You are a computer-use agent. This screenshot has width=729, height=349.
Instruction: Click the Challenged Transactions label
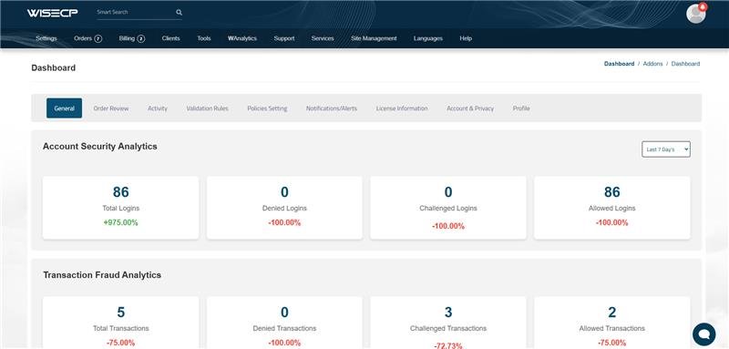coord(448,328)
